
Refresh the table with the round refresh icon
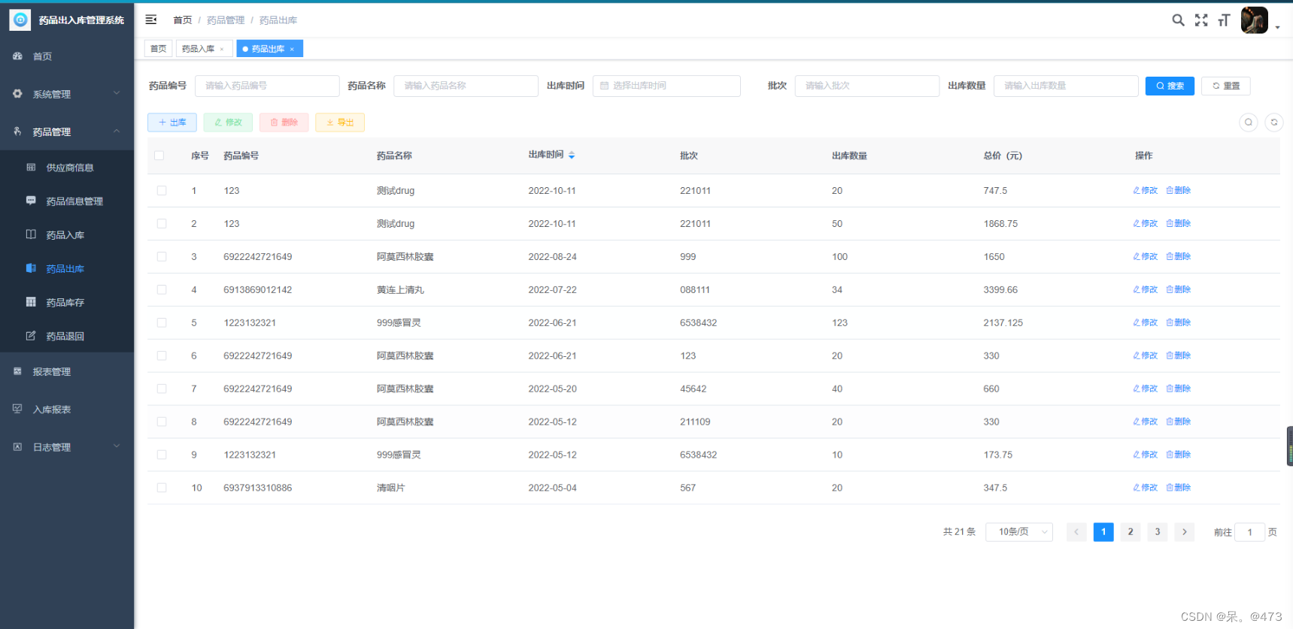click(1274, 122)
